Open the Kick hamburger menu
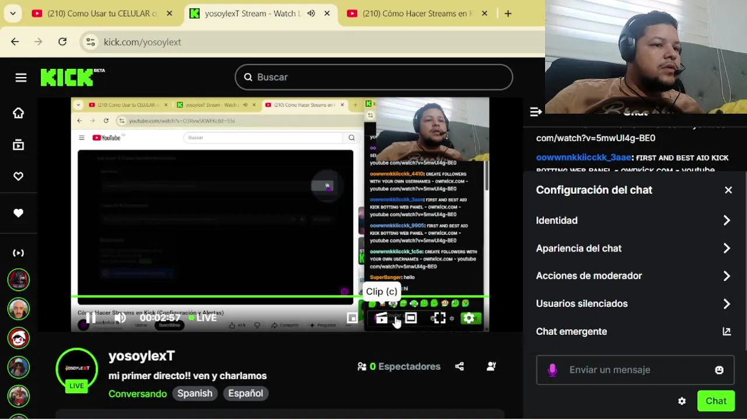747x420 pixels. point(21,78)
